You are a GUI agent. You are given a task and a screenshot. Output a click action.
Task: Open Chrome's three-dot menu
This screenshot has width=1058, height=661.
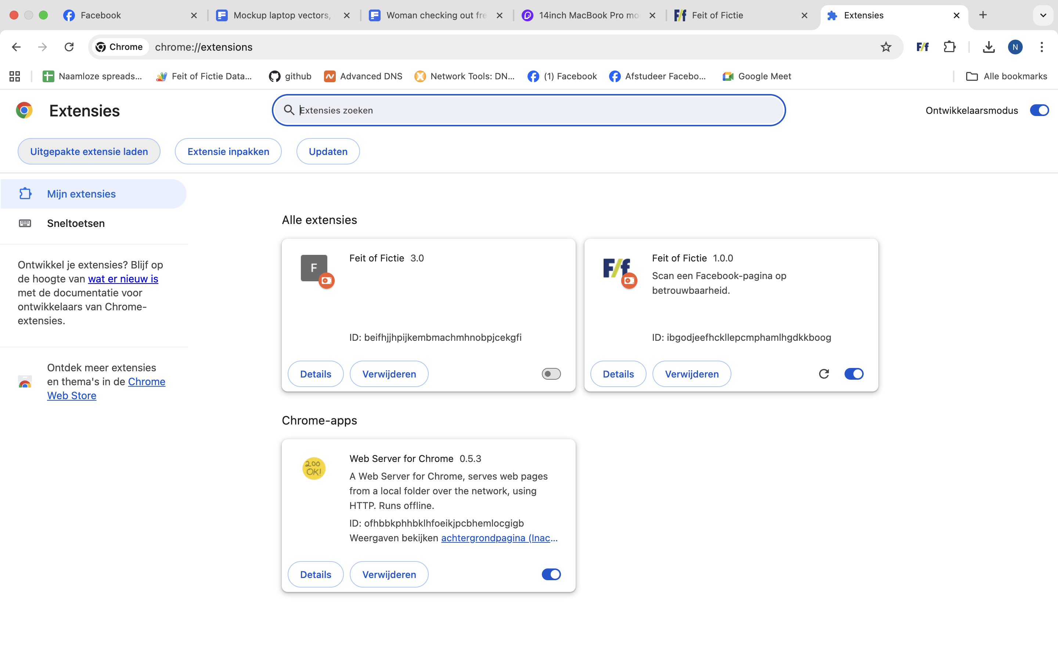click(1042, 47)
